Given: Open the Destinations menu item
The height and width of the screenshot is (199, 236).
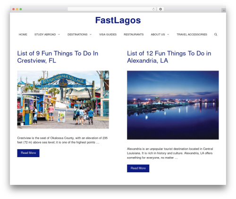Looking at the screenshot, I should tap(77, 34).
